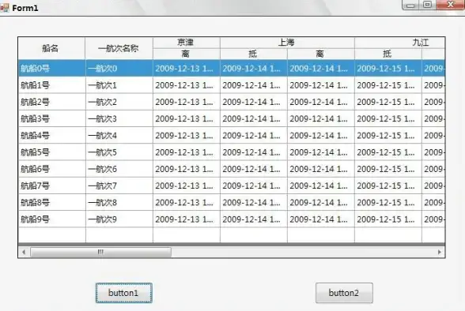Select 航船7号 row's 2009-12-15 九江 抵 cell
Viewport: 465px width, 311px height.
[x=388, y=185]
